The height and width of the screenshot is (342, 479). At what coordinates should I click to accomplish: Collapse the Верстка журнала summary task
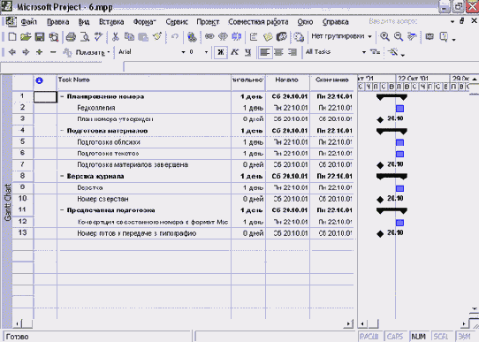point(62,176)
